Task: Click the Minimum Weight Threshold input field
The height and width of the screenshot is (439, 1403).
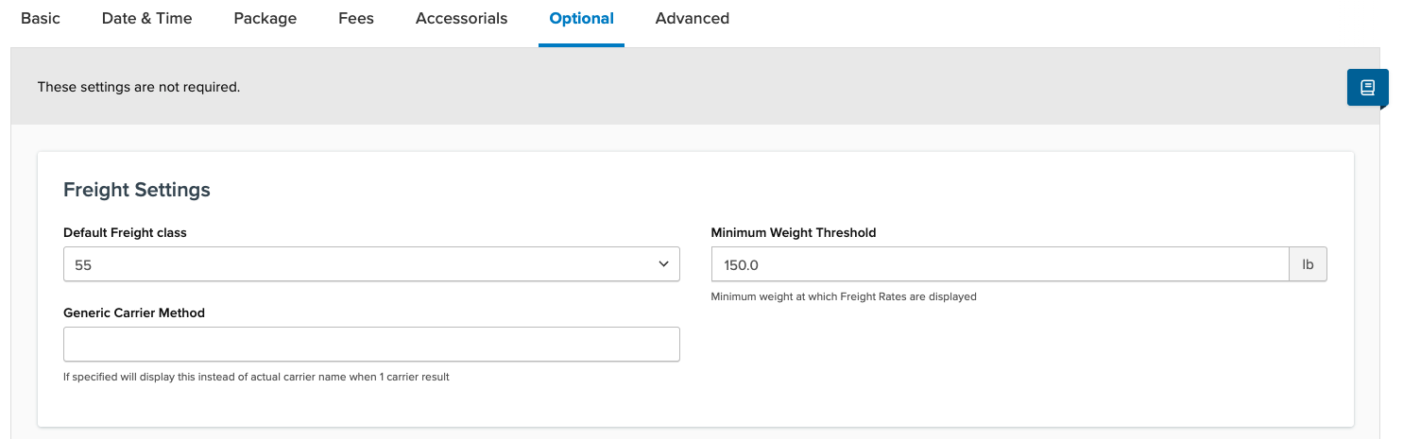Action: 1000,264
